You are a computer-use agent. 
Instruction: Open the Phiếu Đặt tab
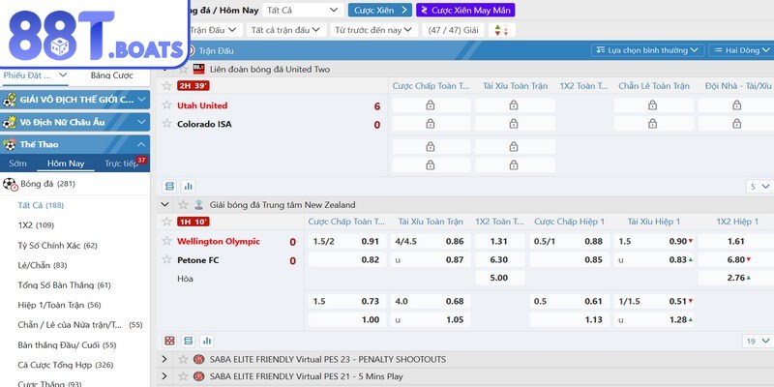tap(35, 75)
